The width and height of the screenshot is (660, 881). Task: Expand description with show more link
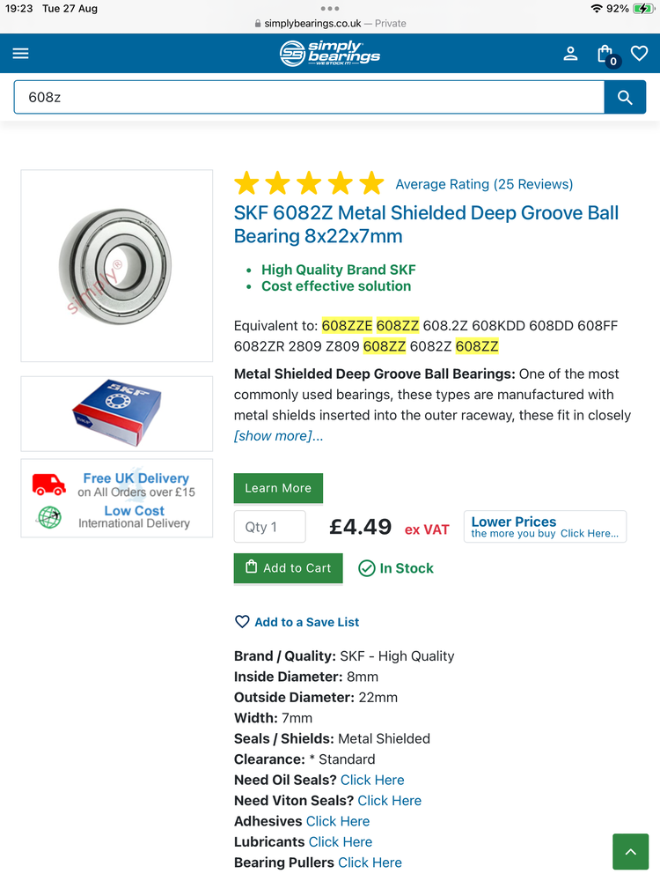click(x=278, y=436)
